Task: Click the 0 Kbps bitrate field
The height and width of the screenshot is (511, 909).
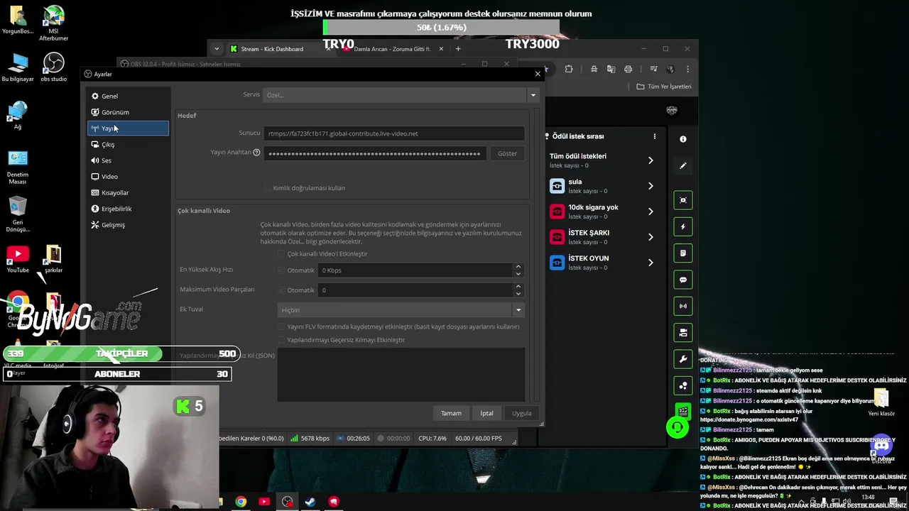Action: (x=415, y=270)
